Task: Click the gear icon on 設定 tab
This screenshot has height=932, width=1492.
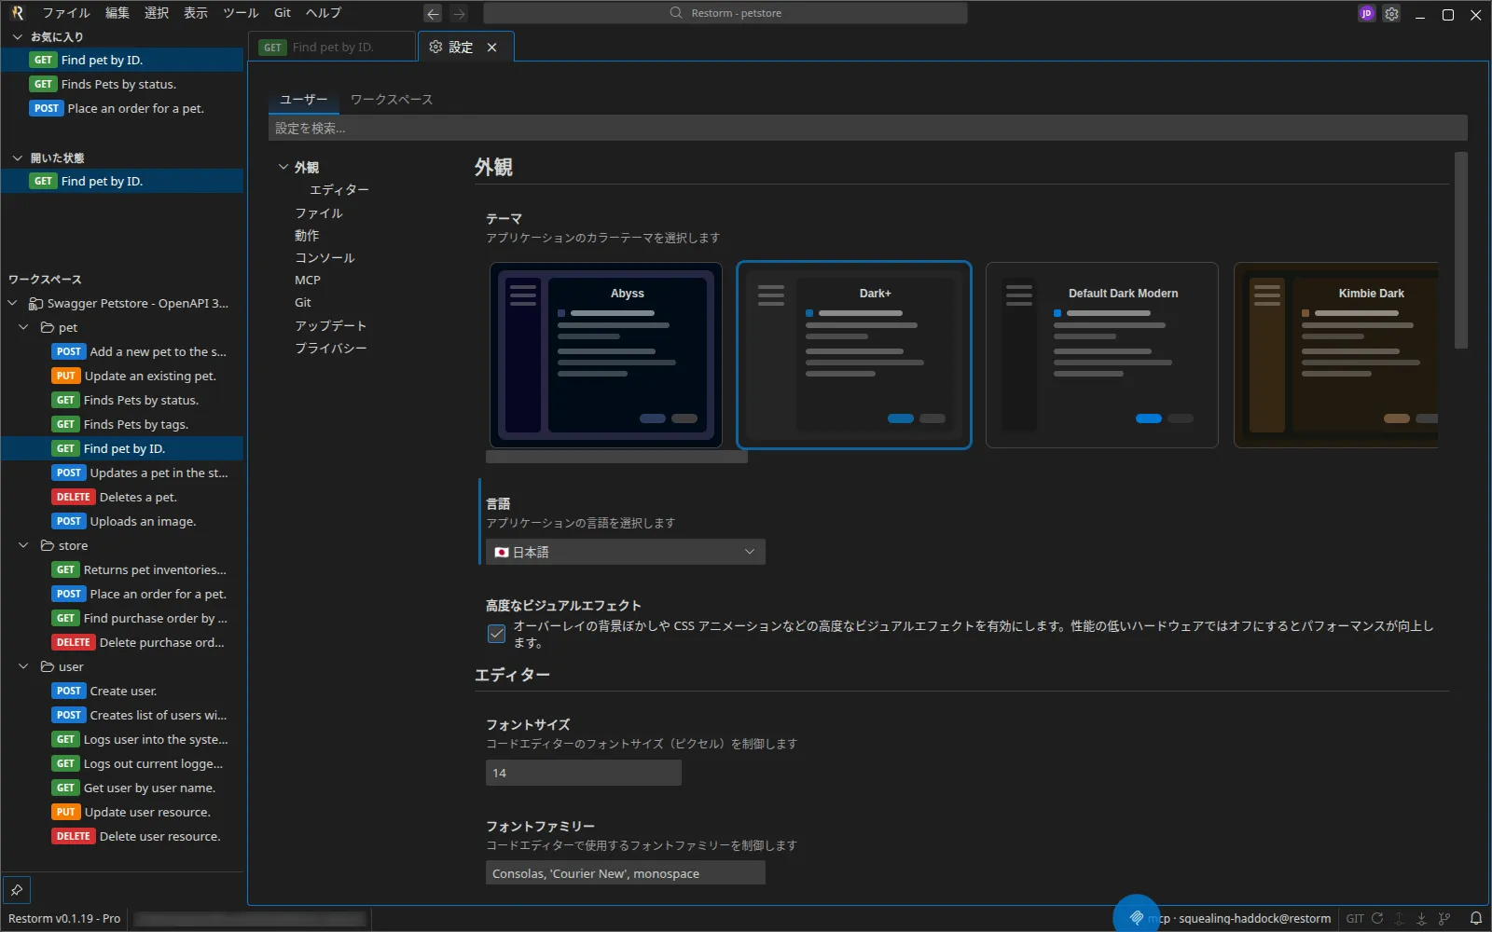Action: click(x=435, y=47)
